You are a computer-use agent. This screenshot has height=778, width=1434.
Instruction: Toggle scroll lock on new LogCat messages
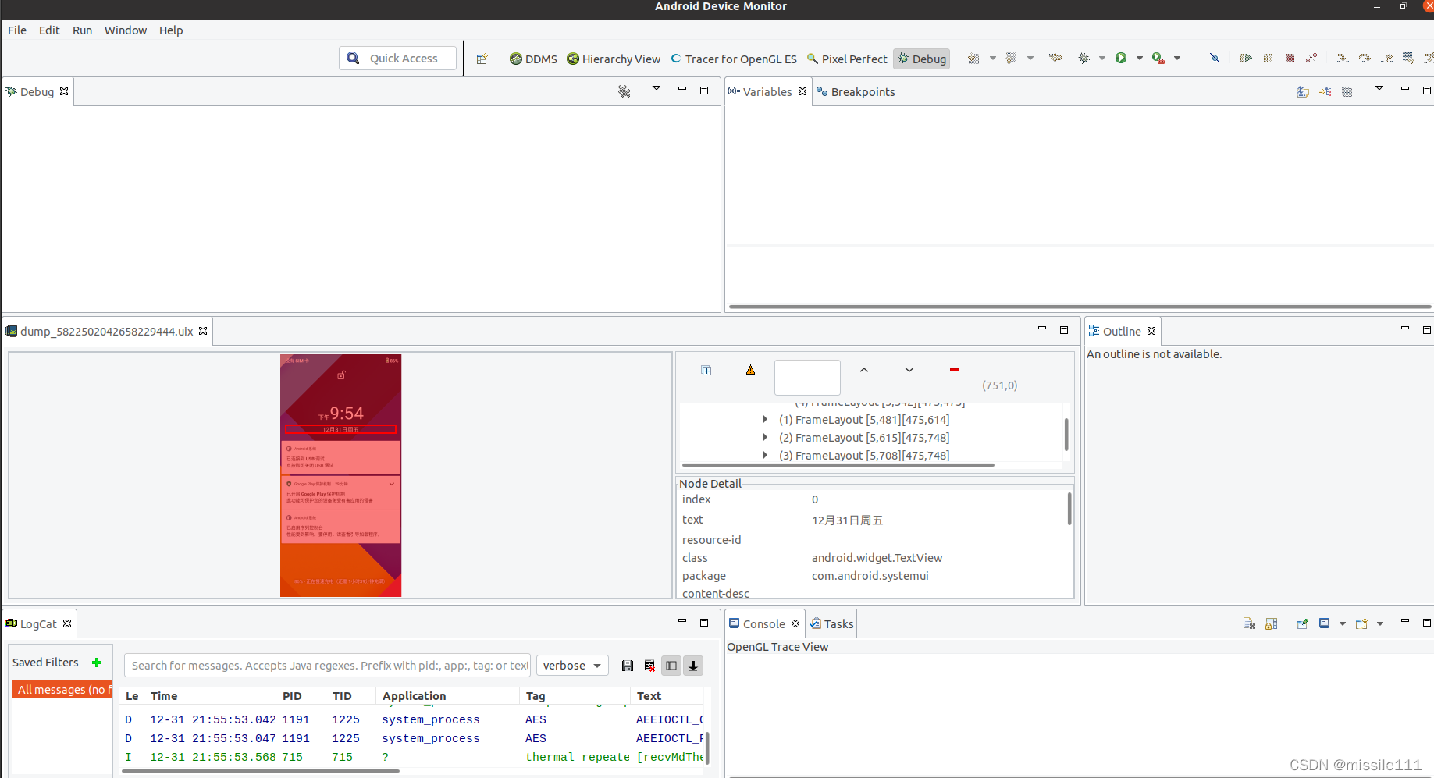coord(692,665)
